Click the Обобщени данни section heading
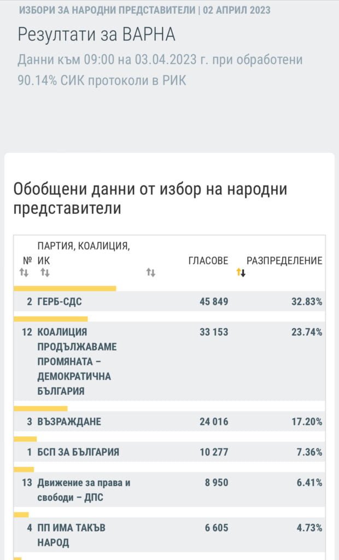This screenshot has width=339, height=560. tap(150, 199)
